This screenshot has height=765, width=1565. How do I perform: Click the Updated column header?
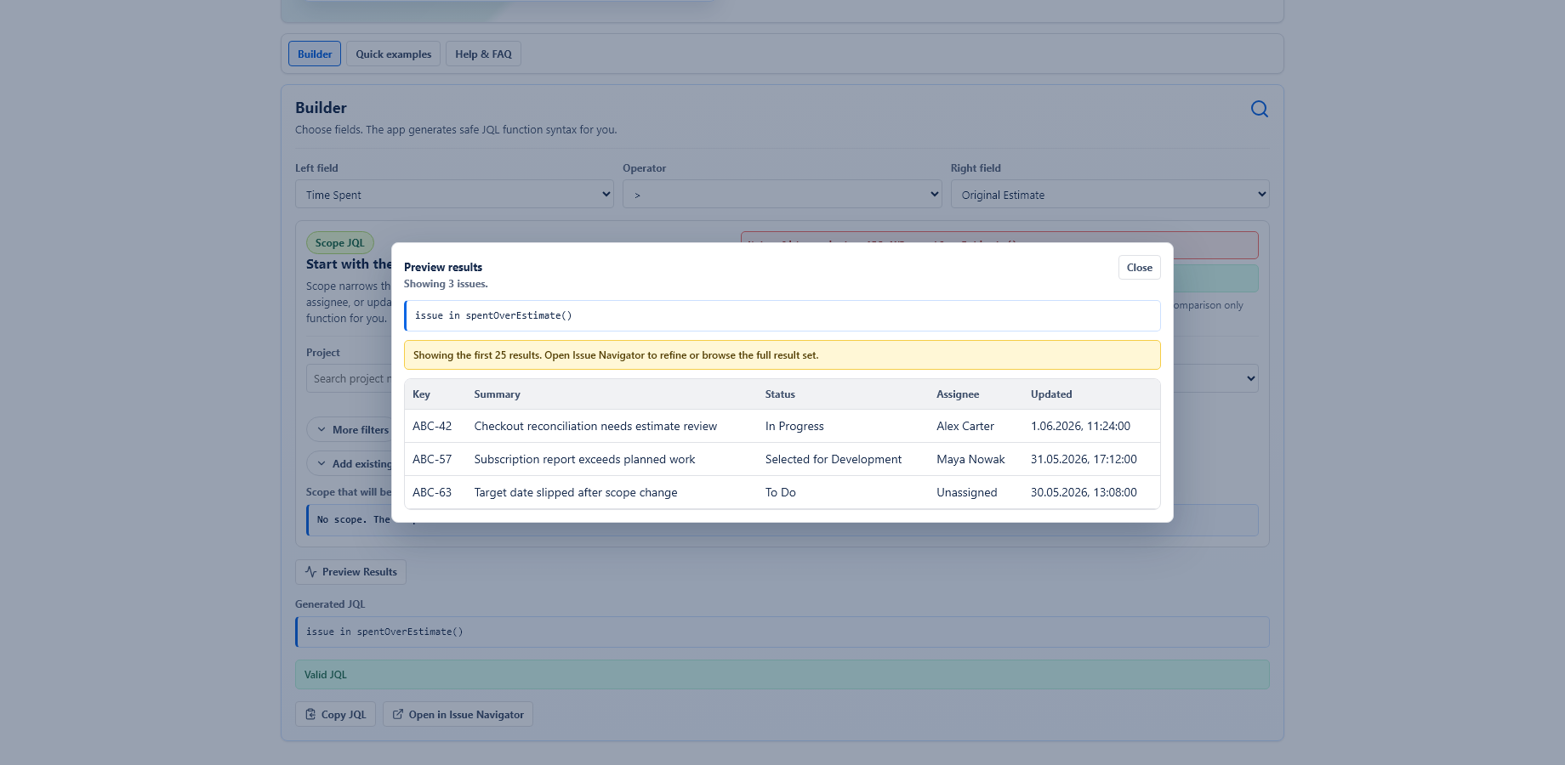tap(1051, 394)
